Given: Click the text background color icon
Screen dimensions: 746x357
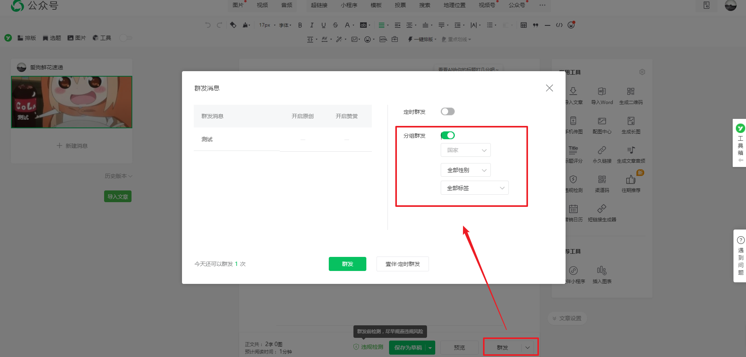Looking at the screenshot, I should click(364, 25).
